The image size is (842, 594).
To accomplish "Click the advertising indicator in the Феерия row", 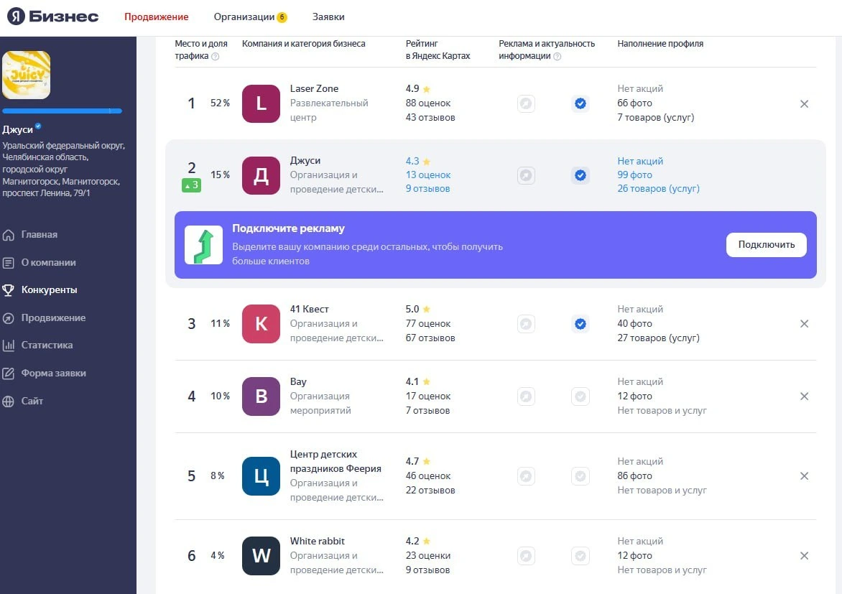I will (526, 476).
